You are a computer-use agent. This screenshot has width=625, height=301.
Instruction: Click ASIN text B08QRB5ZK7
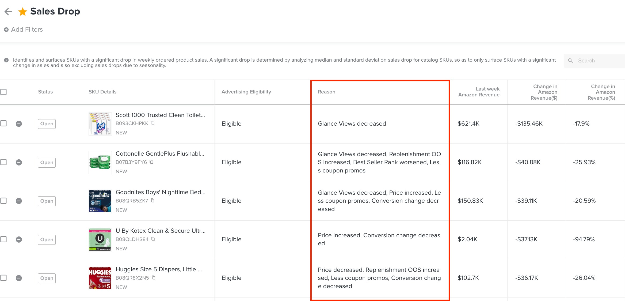pos(132,201)
